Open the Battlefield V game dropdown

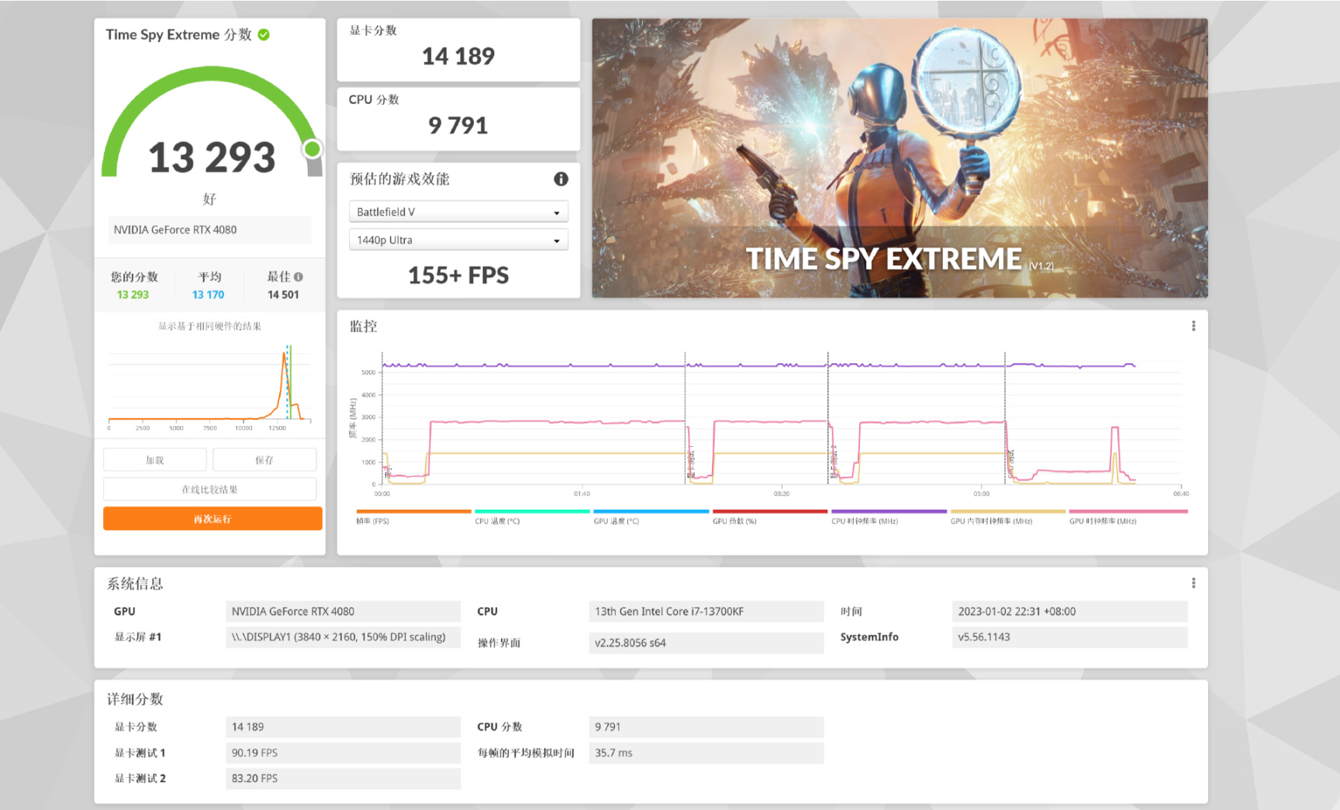click(x=458, y=212)
